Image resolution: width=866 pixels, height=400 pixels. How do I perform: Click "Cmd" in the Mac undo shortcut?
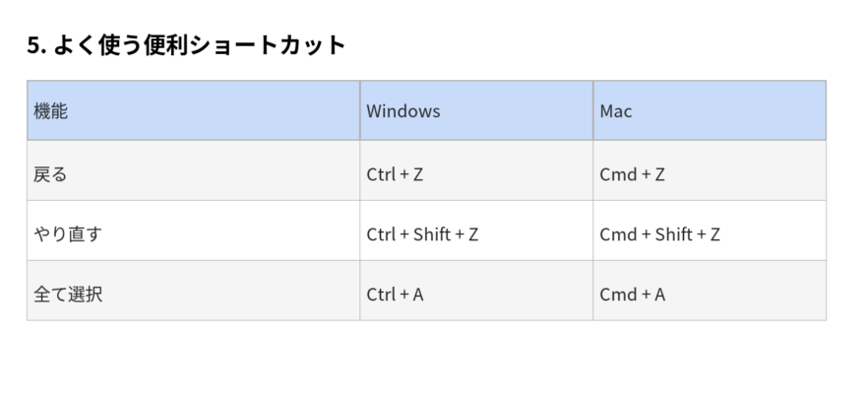617,174
